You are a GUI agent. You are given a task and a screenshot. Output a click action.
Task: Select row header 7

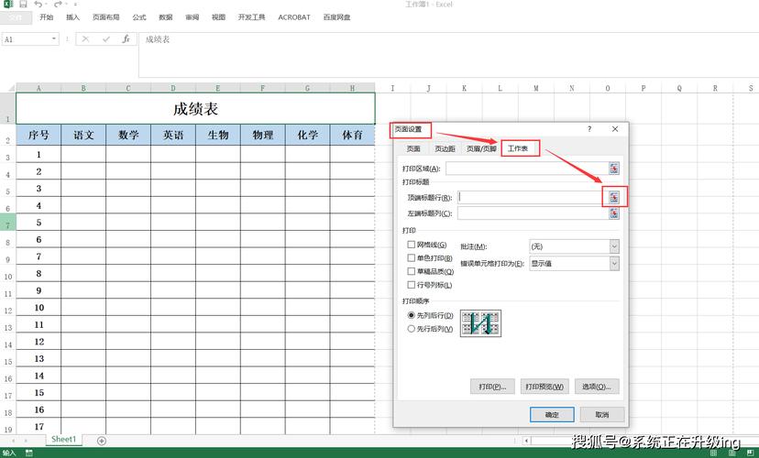point(7,223)
